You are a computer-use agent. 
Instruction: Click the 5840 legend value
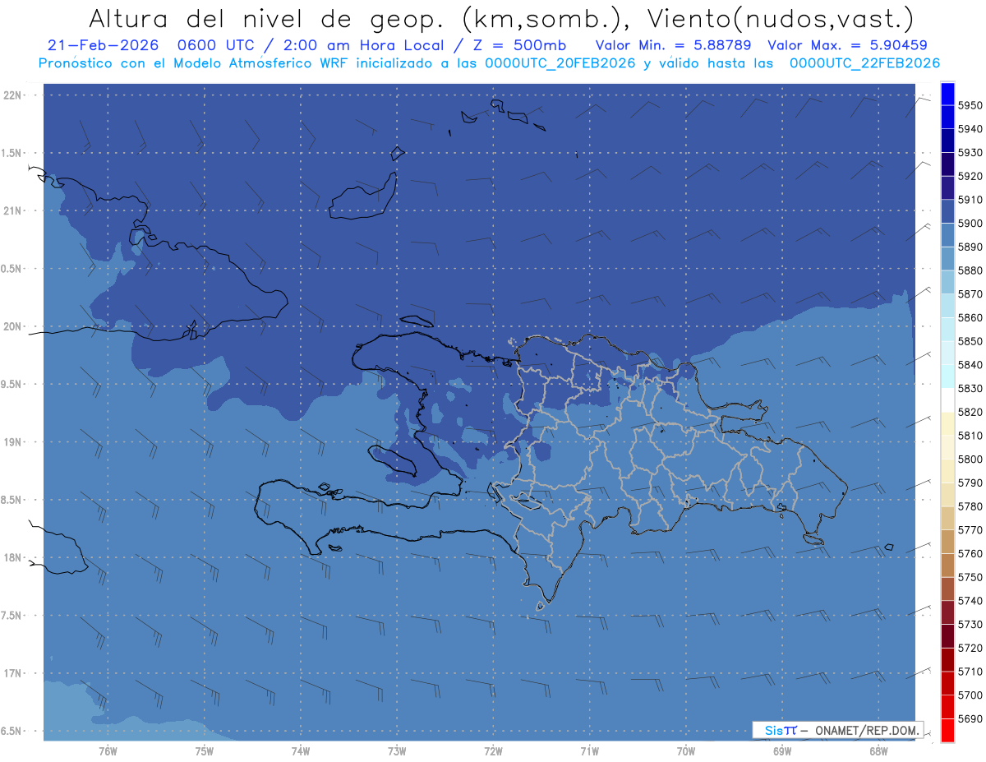970,365
